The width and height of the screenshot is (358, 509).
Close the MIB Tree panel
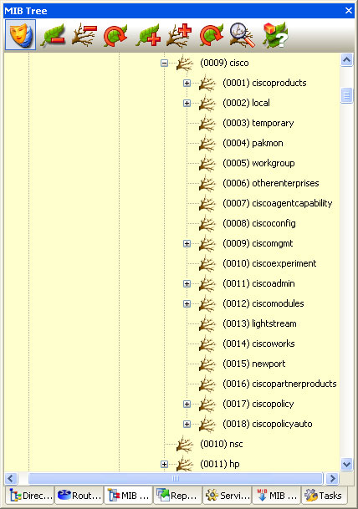coord(349,11)
